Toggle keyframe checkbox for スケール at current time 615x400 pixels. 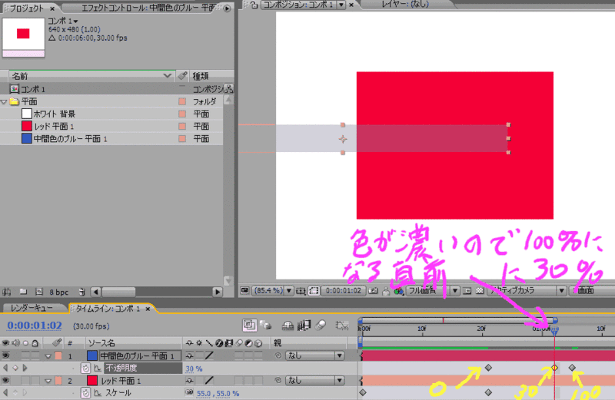click(15, 392)
